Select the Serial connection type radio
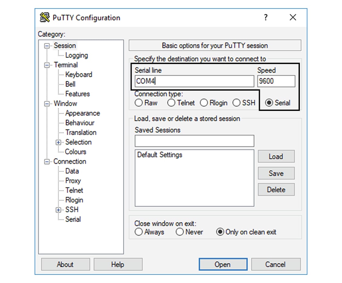 coord(269,103)
